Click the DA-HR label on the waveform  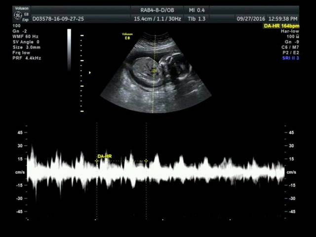104,157
